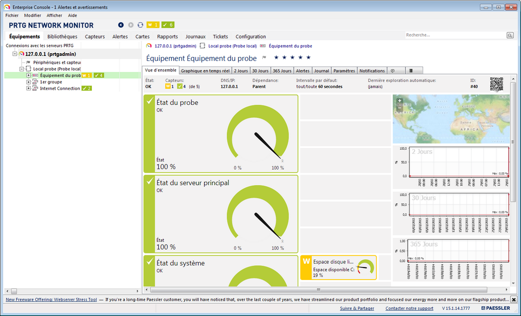This screenshot has height=316, width=521.
Task: Click the Contacter notre support link
Action: click(409, 309)
